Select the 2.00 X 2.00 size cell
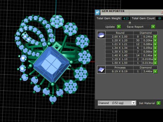The image size is (163, 122). tap(120, 37)
